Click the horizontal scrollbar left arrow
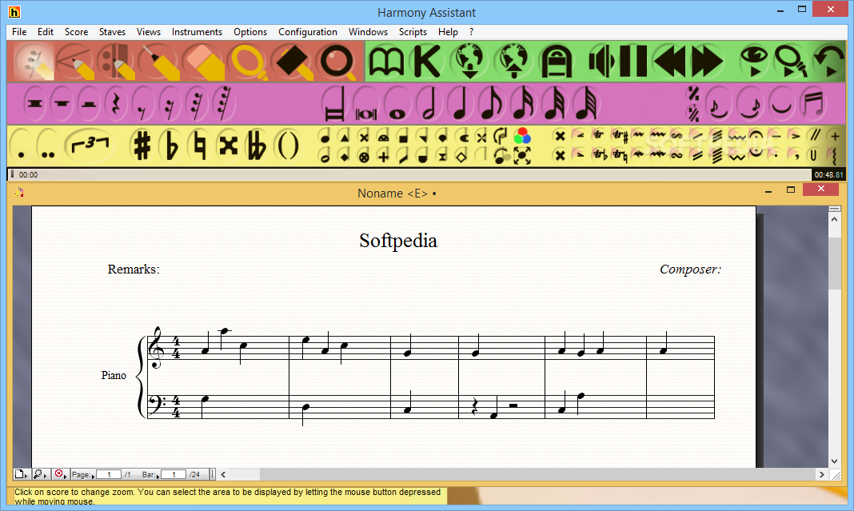The height and width of the screenshot is (511, 854). [223, 474]
